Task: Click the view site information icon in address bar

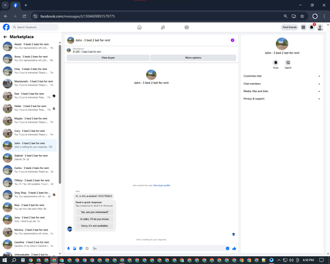Action: pos(35,16)
